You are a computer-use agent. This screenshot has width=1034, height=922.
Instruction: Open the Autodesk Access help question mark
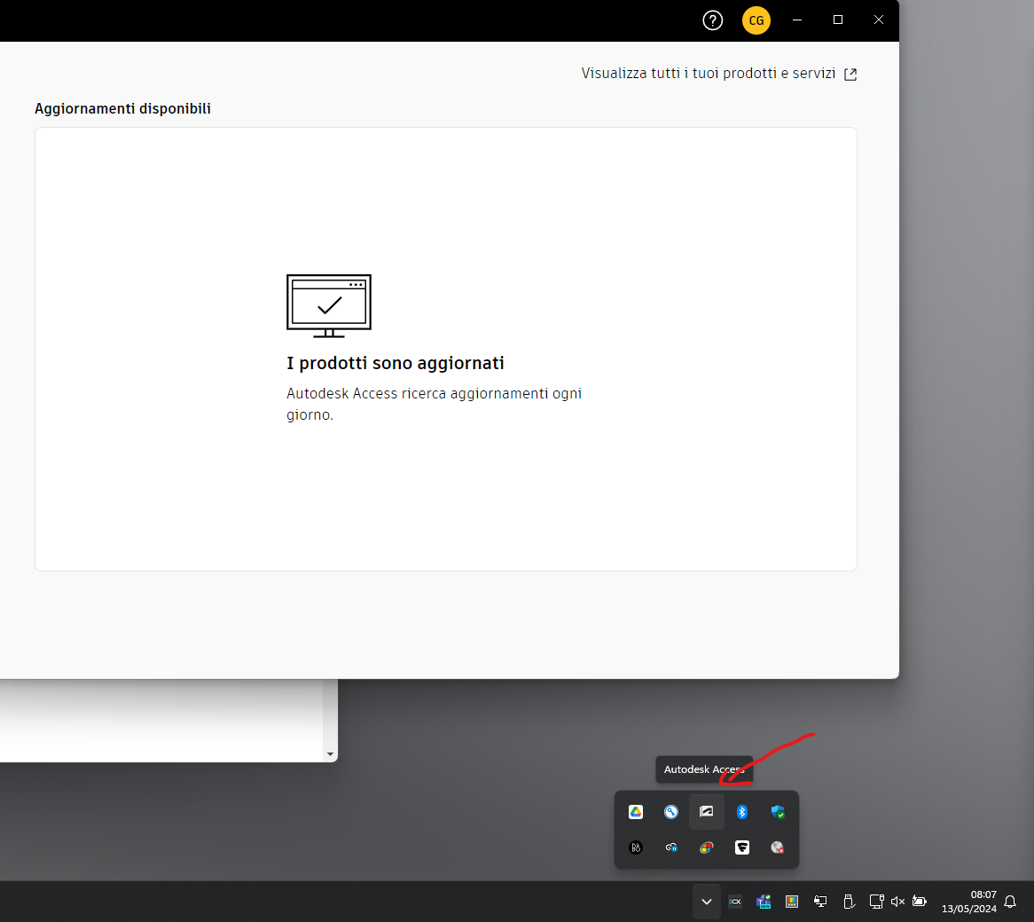[712, 20]
